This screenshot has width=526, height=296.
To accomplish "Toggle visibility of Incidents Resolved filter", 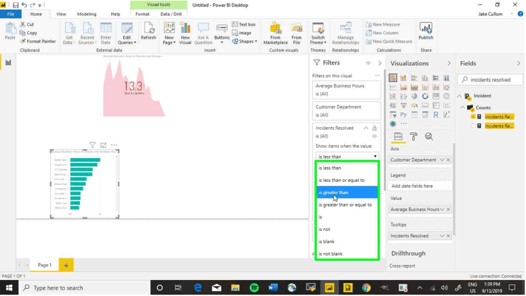I will click(x=374, y=137).
